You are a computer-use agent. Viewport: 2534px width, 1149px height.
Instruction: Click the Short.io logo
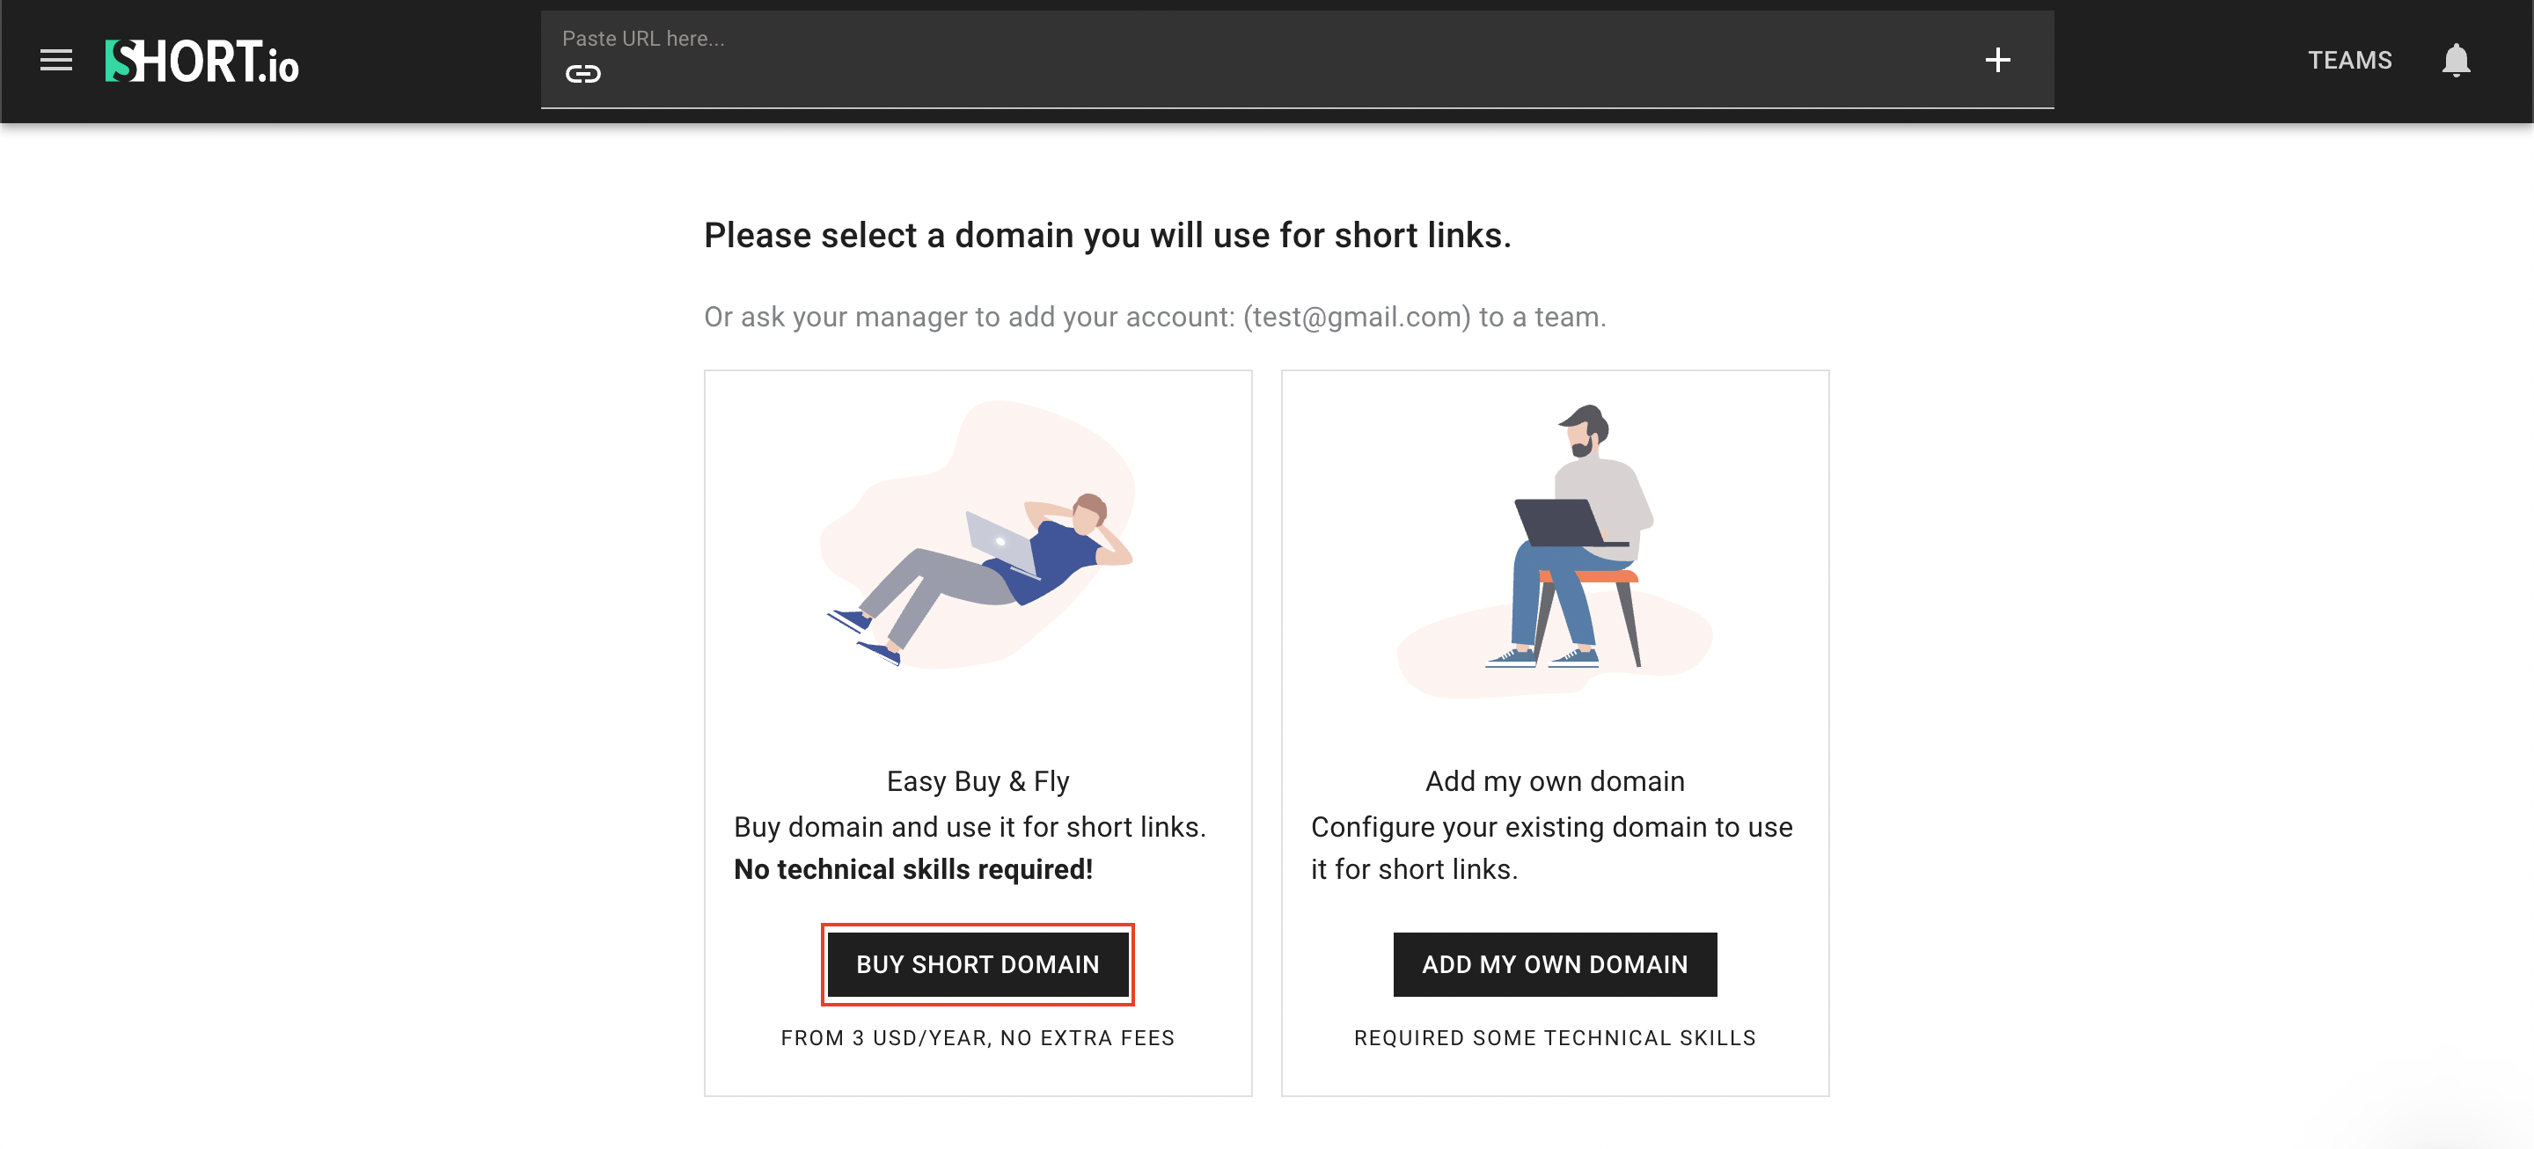[x=201, y=61]
